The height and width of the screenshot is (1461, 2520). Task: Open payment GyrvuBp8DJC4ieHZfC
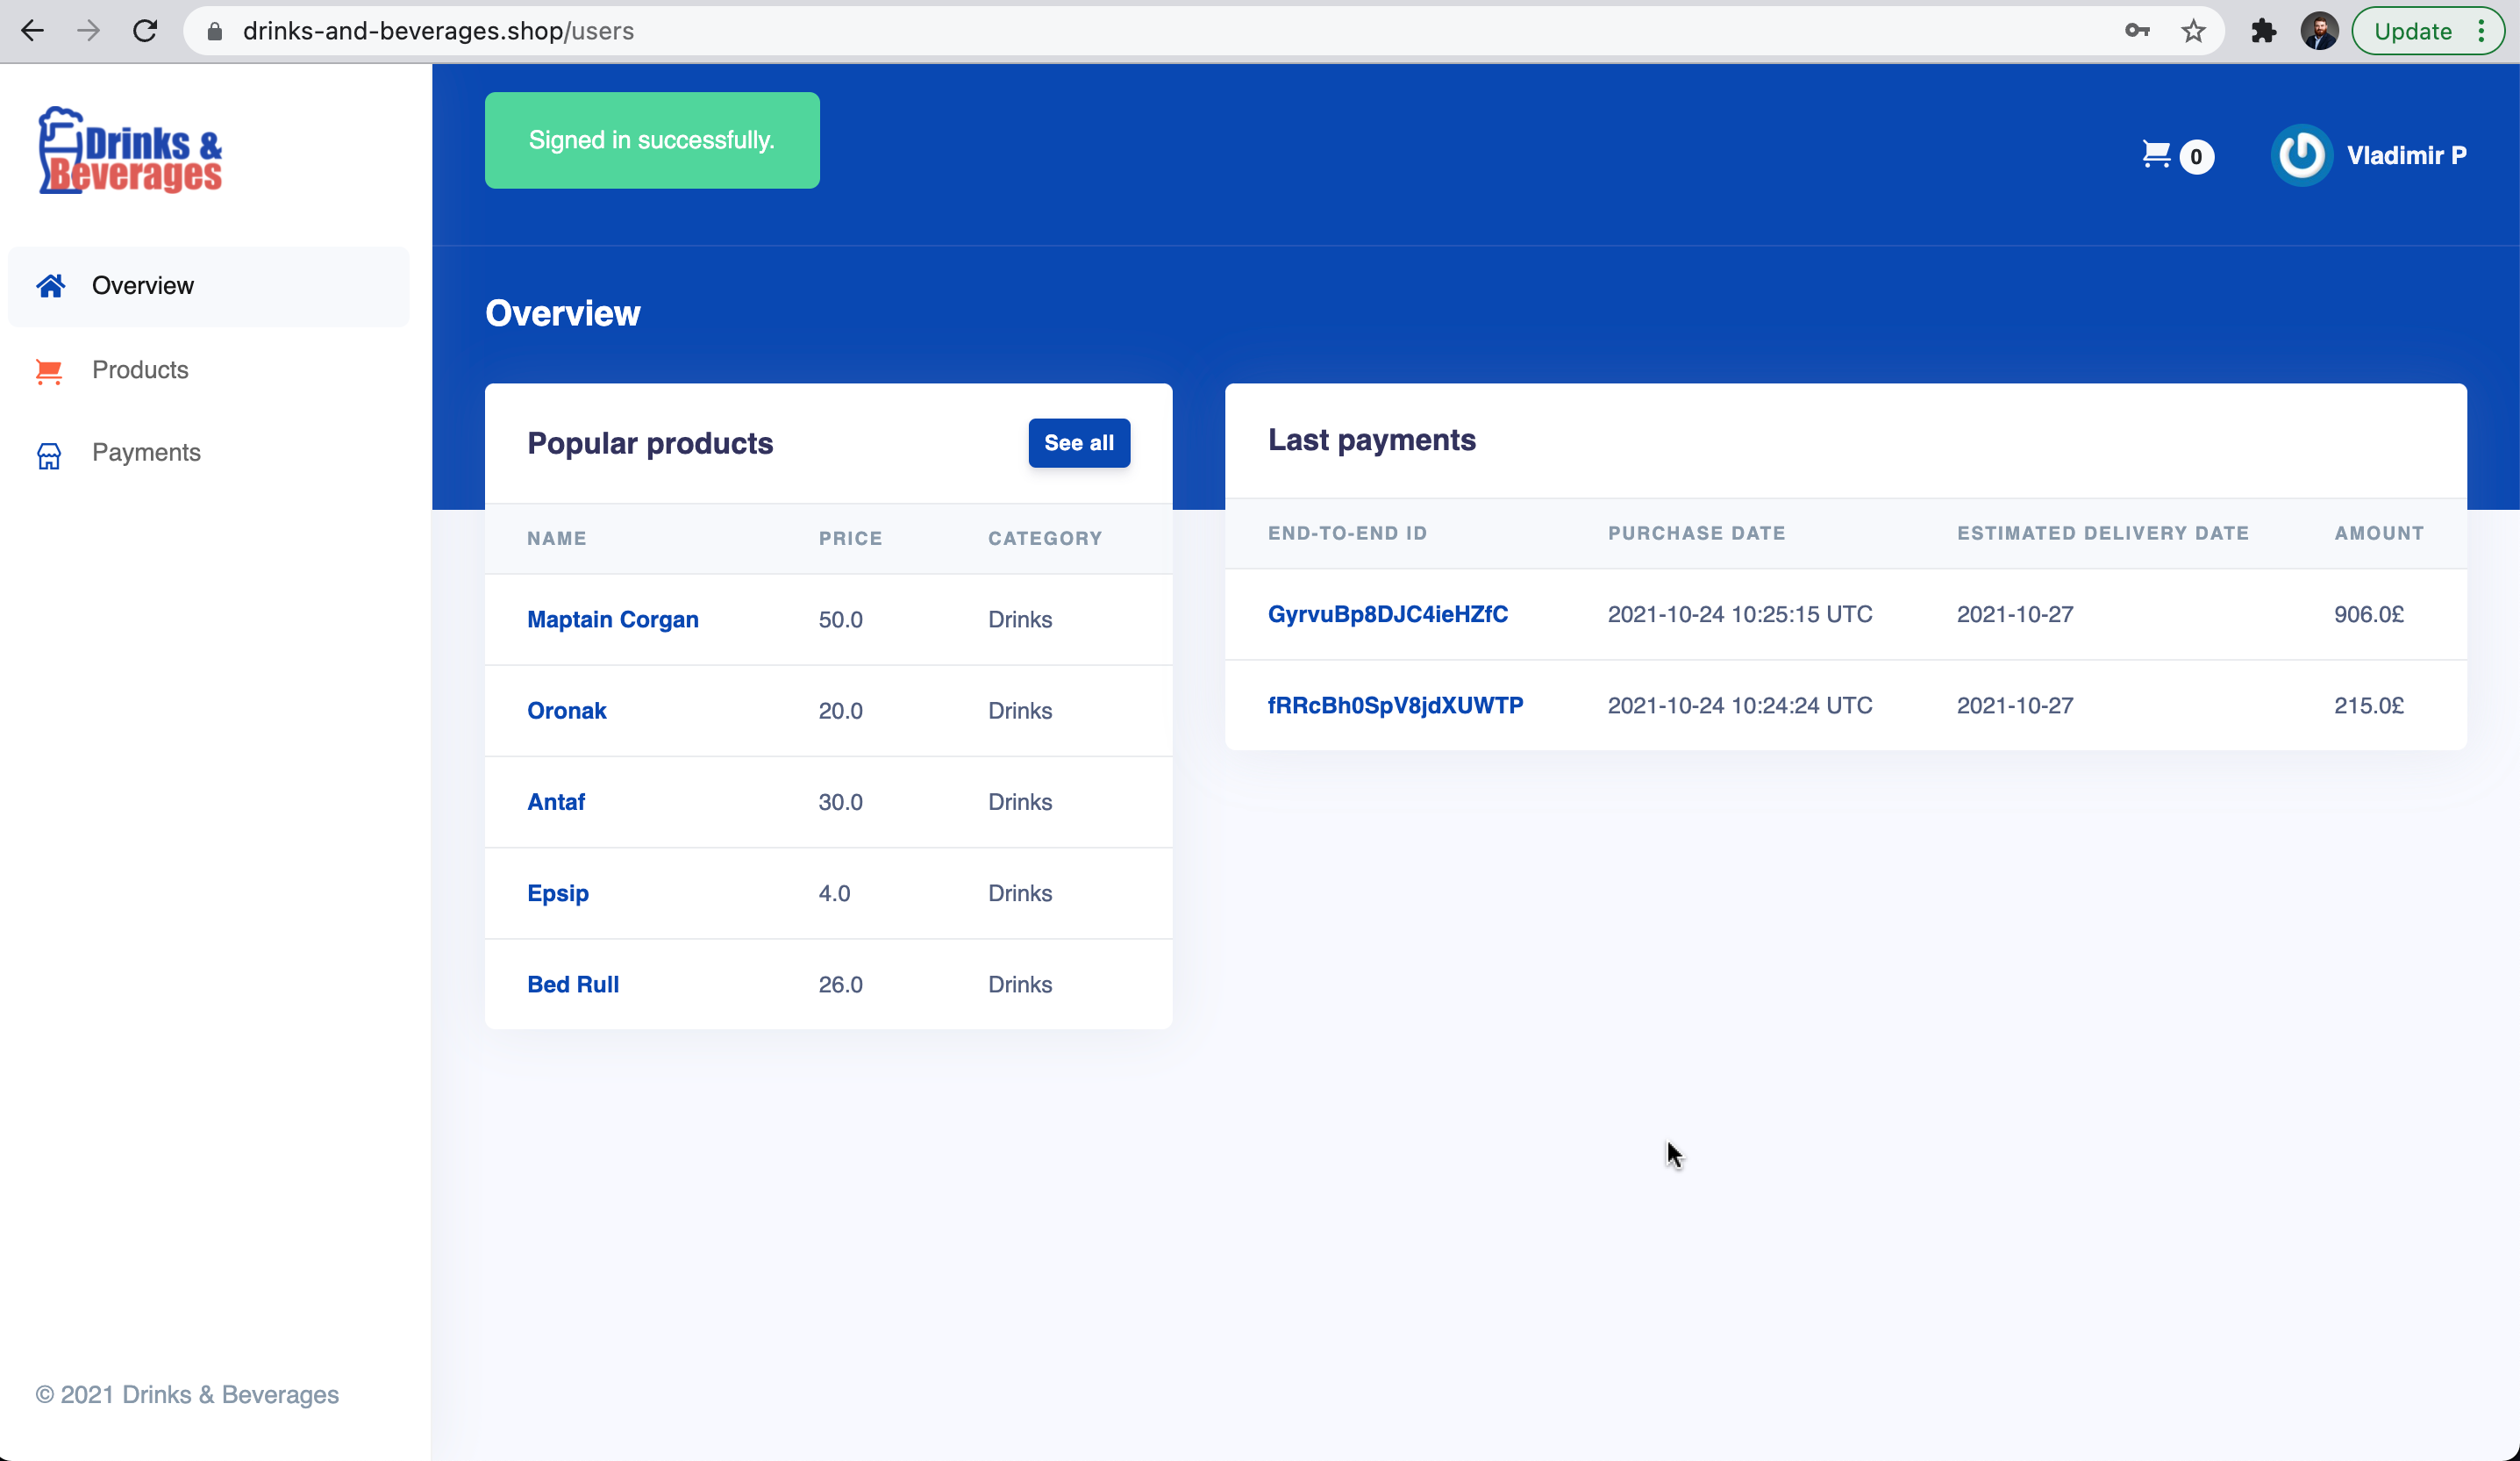1387,614
